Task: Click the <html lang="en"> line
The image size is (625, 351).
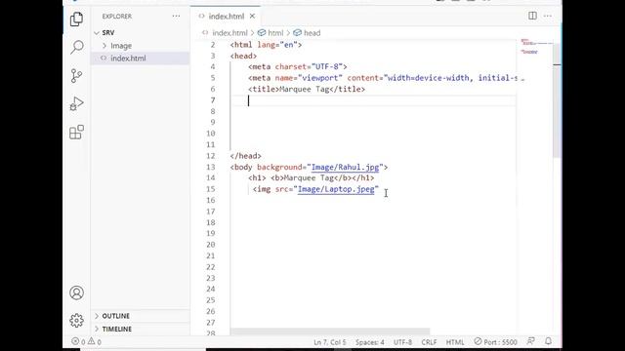Action: coord(266,45)
